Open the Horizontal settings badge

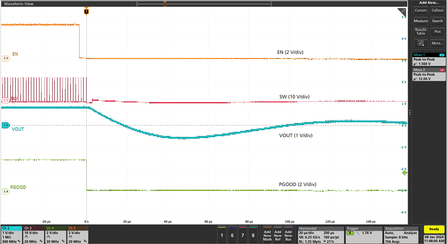[320, 234]
